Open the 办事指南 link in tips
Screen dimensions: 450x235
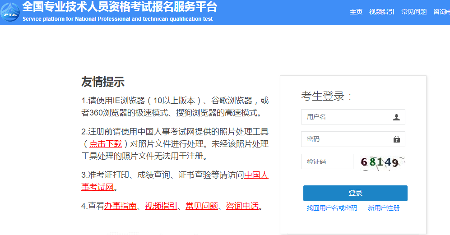coord(120,206)
